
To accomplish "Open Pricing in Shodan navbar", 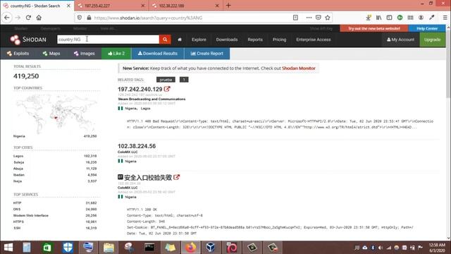I will point(279,40).
